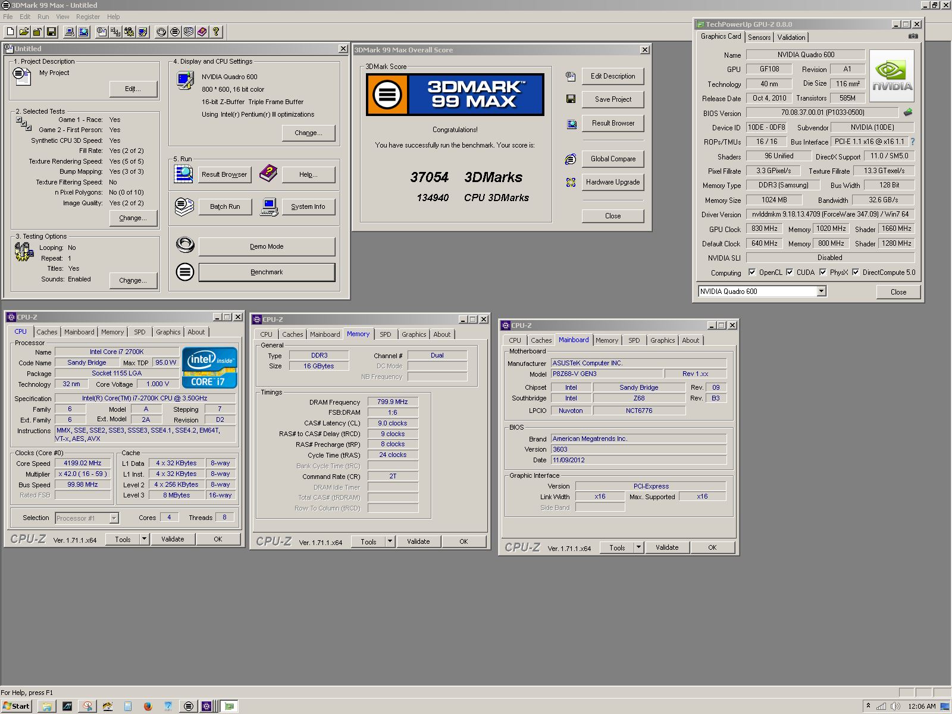Open Firefox from the taskbar
The image size is (952, 714).
tap(148, 706)
